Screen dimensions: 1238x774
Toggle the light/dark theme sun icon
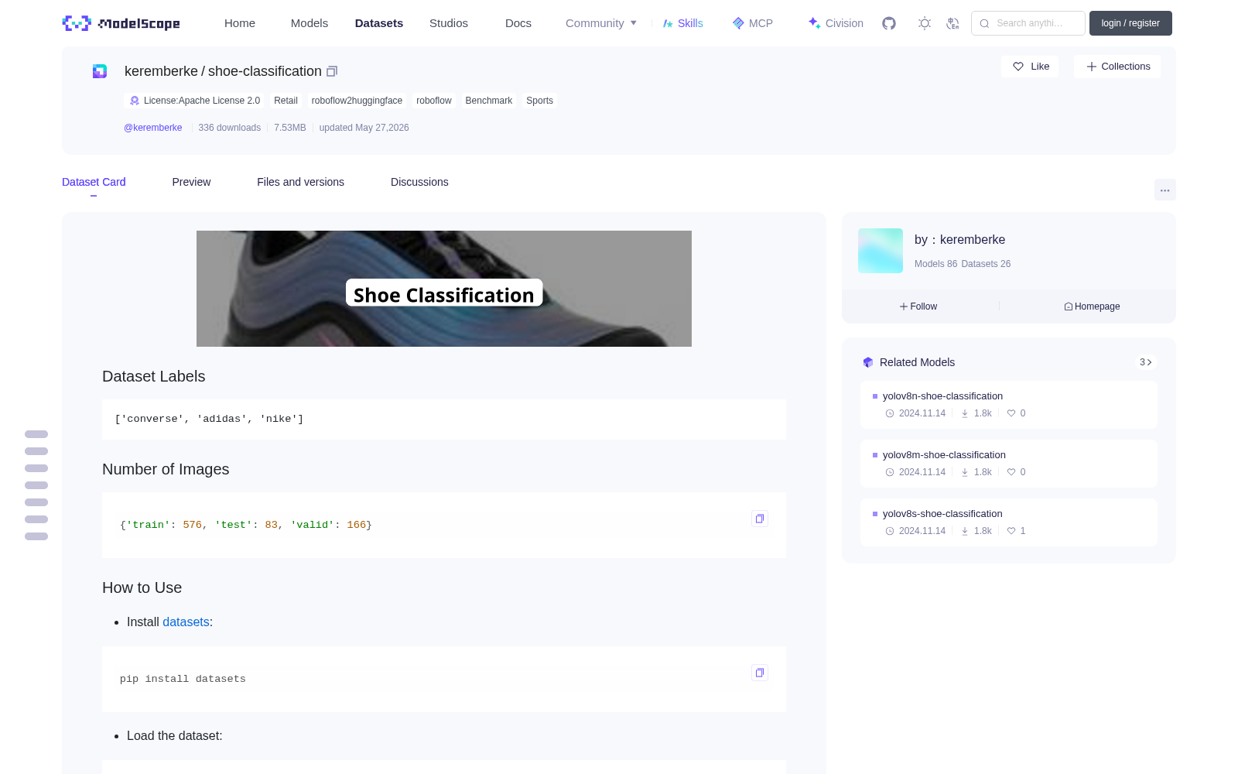tap(925, 23)
